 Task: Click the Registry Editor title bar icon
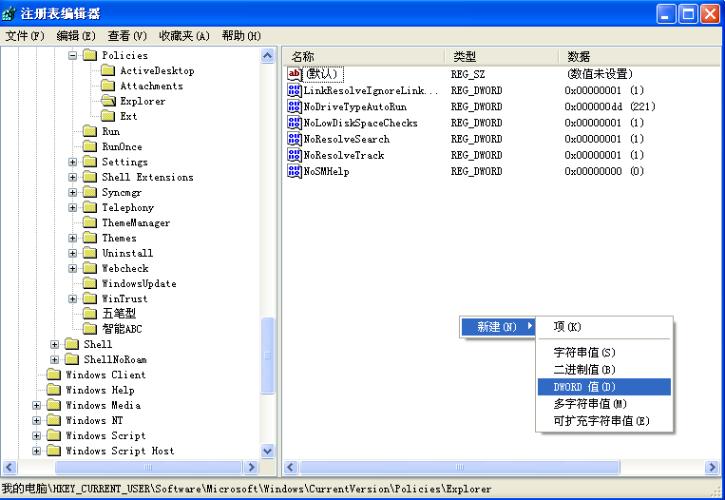[9, 14]
